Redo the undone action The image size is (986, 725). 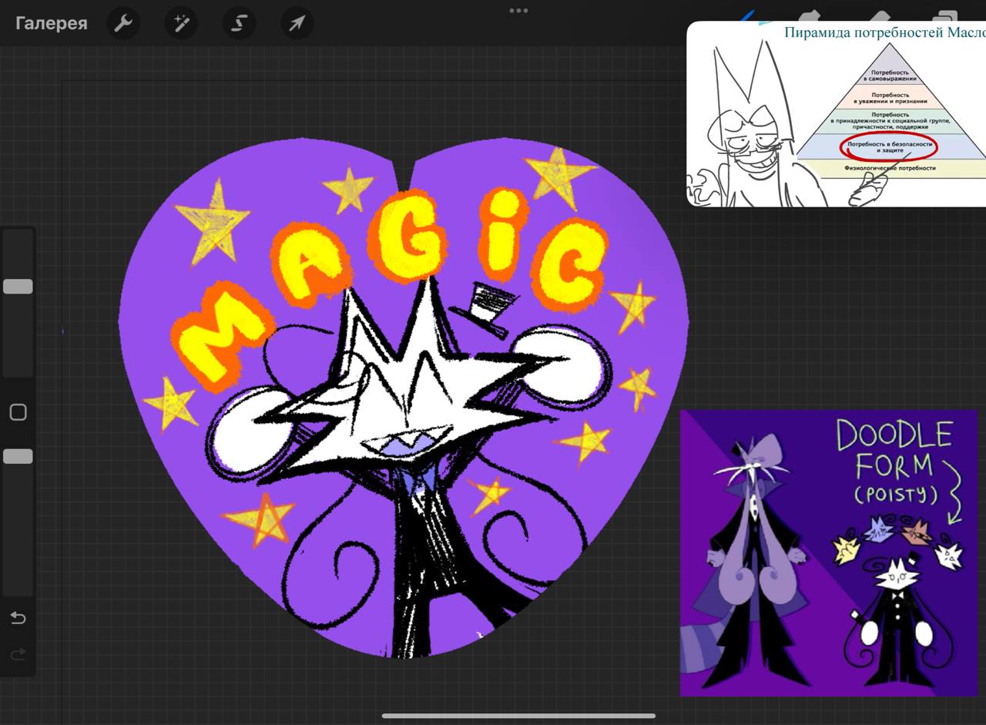point(18,655)
